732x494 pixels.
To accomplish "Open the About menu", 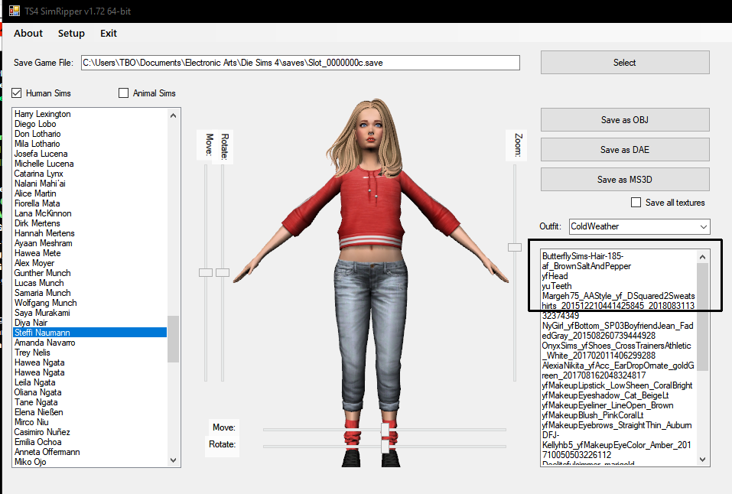I will (28, 33).
